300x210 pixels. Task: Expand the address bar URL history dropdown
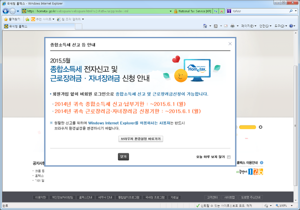coord(170,11)
